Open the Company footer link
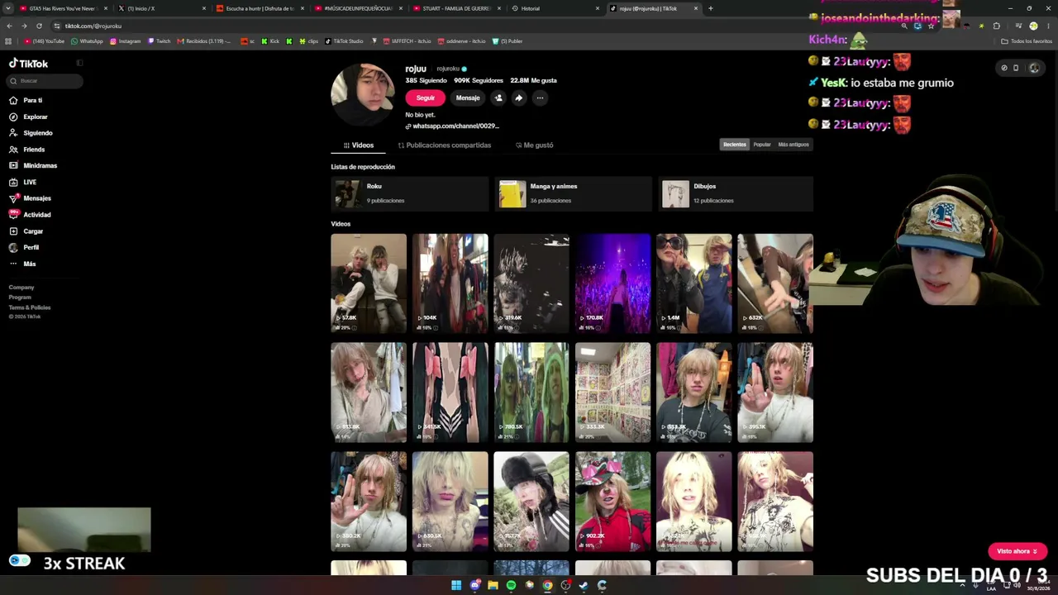Image resolution: width=1058 pixels, height=595 pixels. [x=21, y=288]
